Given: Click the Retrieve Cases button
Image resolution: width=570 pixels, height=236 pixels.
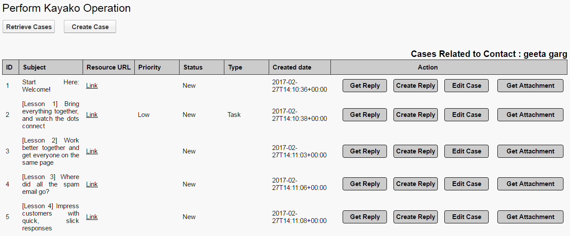Looking at the screenshot, I should (29, 27).
